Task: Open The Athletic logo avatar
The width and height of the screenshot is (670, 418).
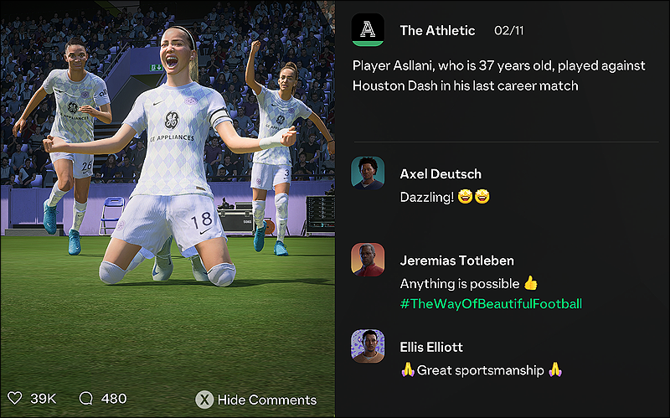Action: [x=368, y=30]
